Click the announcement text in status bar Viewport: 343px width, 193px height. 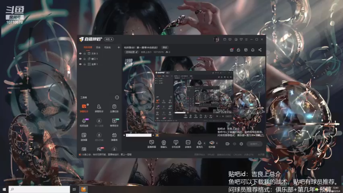coord(107,154)
